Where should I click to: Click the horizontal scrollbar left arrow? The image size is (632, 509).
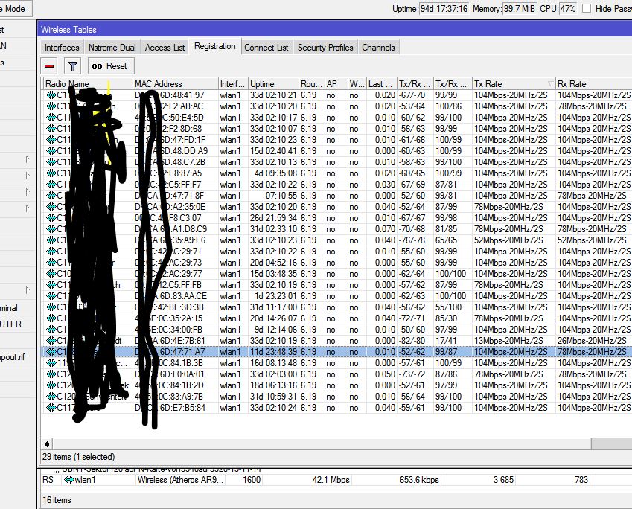[47, 444]
